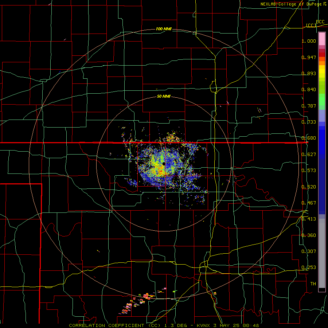
Task: Click the black radar site dot at center
Action: pos(164,164)
